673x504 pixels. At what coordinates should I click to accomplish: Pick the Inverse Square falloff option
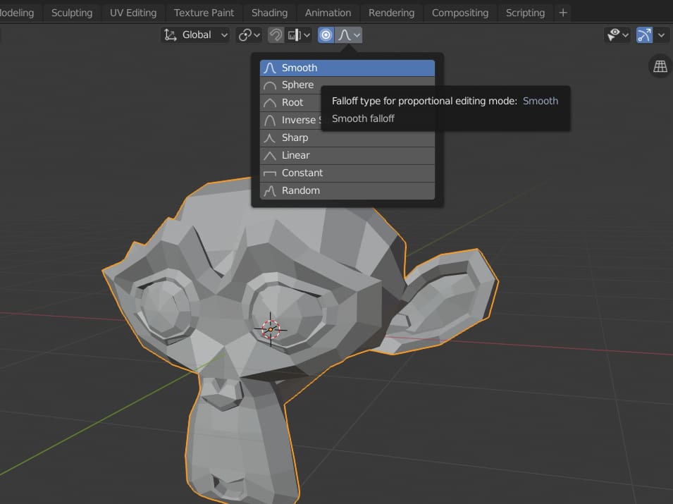[x=347, y=121]
